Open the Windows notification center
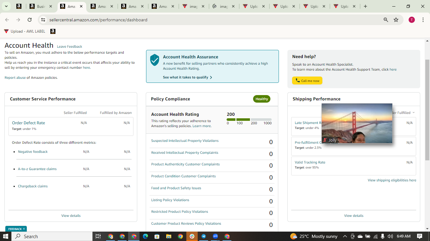 [420, 236]
